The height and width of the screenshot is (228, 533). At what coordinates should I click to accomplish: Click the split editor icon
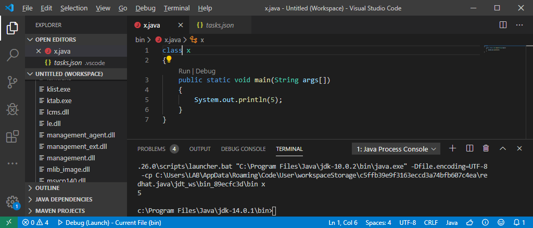click(503, 24)
